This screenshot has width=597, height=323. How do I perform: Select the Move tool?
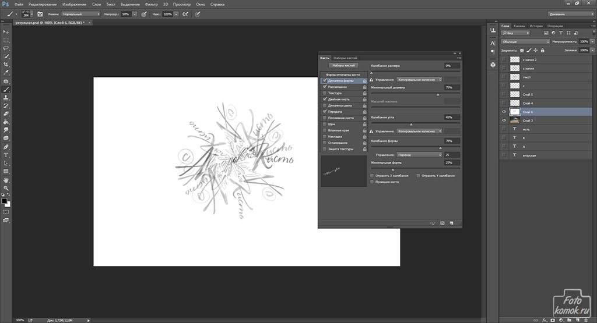pyautogui.click(x=6, y=32)
